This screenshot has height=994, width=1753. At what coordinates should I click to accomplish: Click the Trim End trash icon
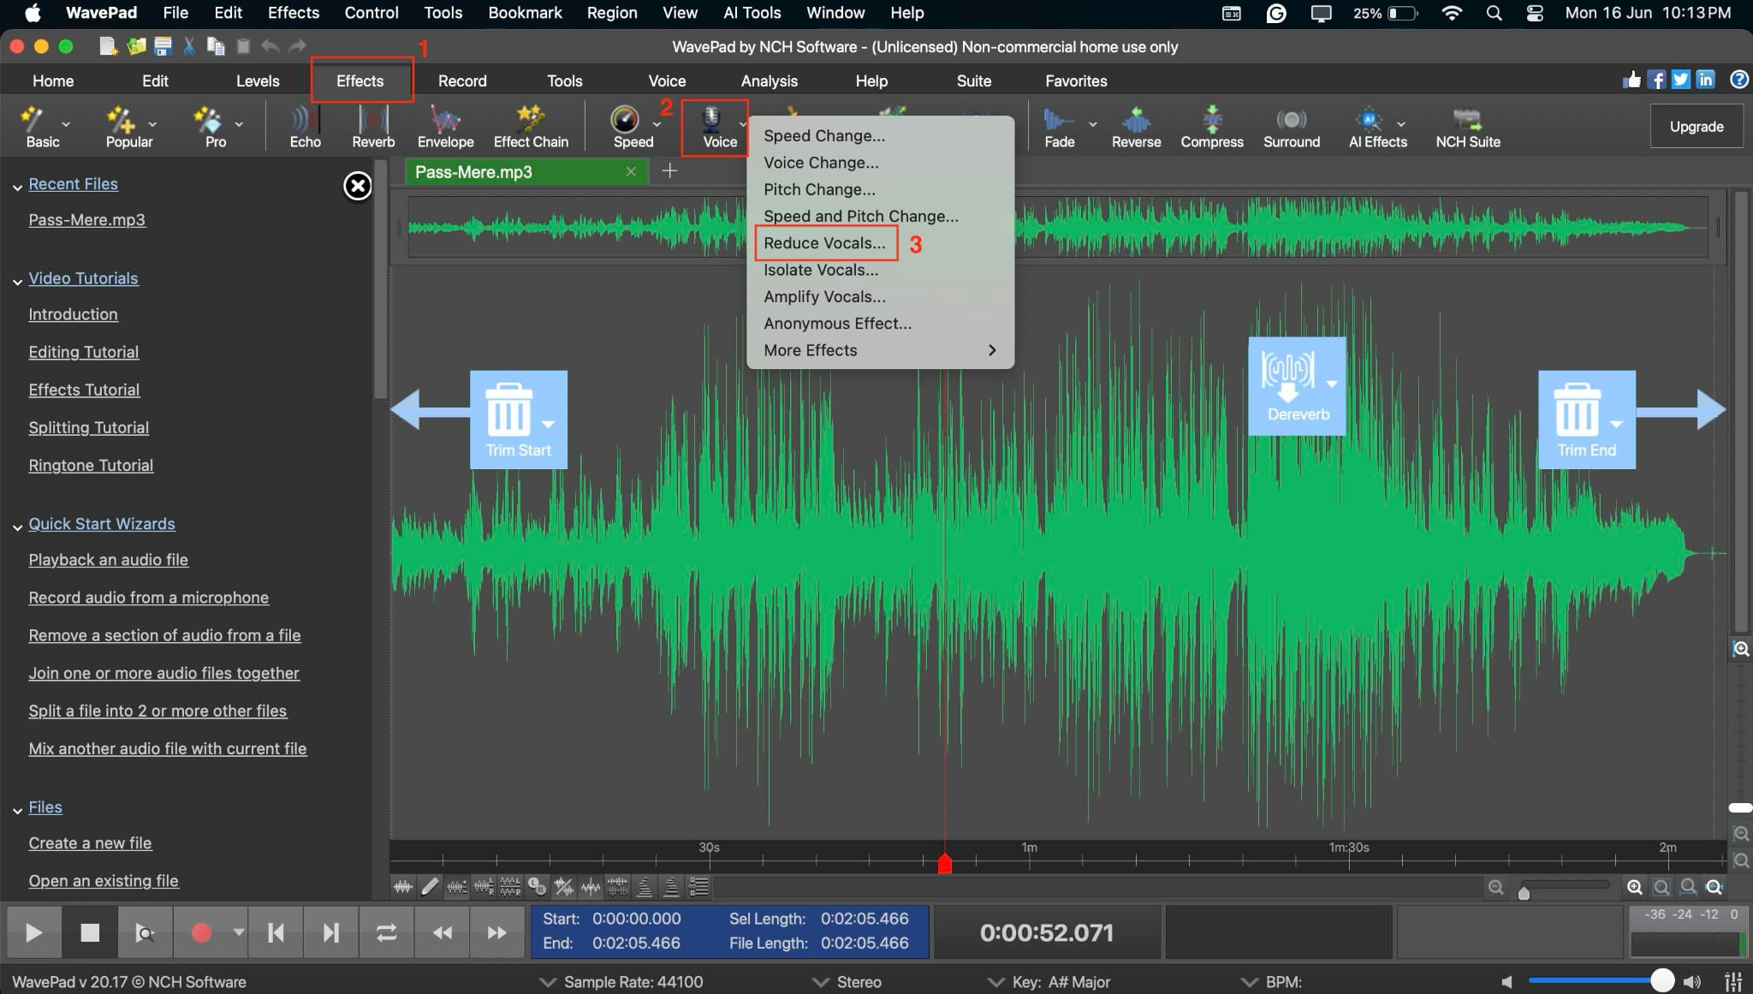click(1578, 410)
